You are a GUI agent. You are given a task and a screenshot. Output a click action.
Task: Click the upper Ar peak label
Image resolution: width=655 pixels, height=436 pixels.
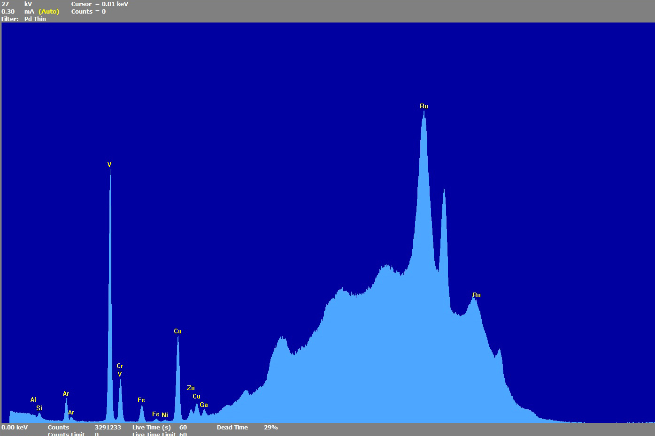tap(66, 393)
